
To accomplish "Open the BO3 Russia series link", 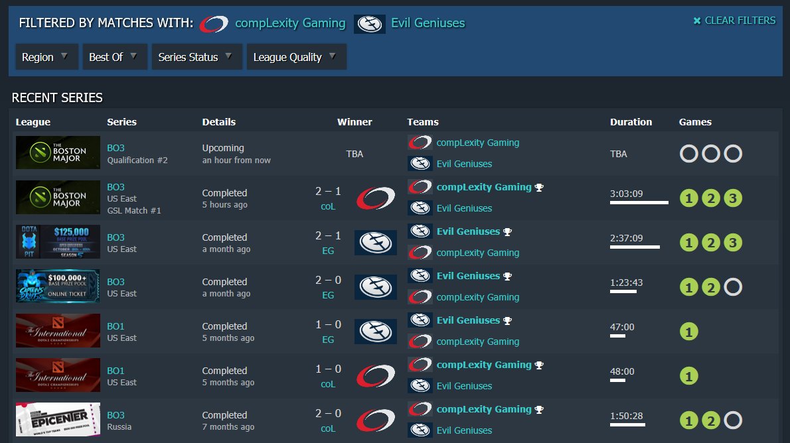I will [x=116, y=415].
